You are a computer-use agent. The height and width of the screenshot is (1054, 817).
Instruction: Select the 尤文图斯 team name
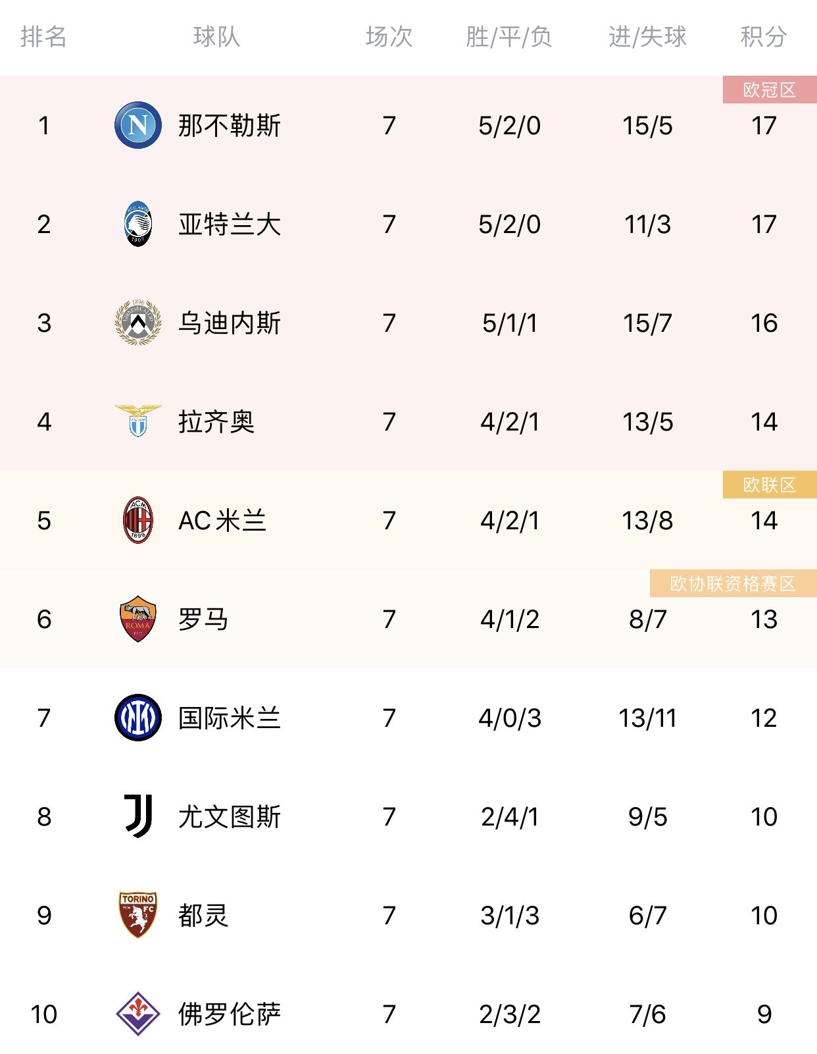pos(230,816)
